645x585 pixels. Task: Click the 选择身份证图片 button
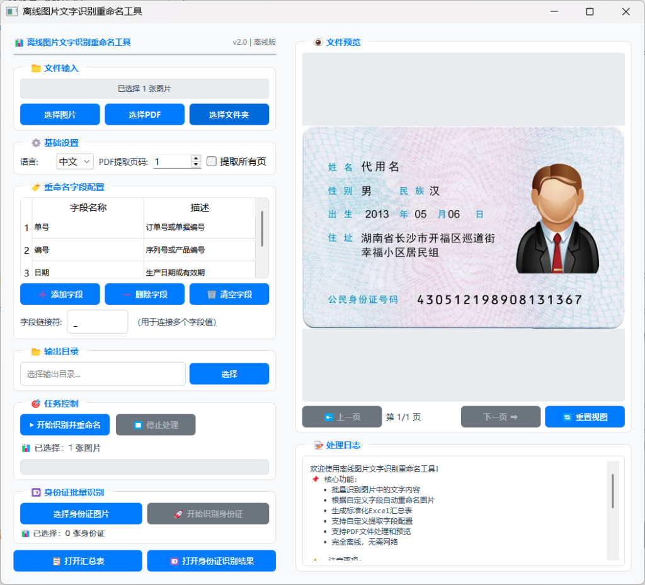(81, 513)
